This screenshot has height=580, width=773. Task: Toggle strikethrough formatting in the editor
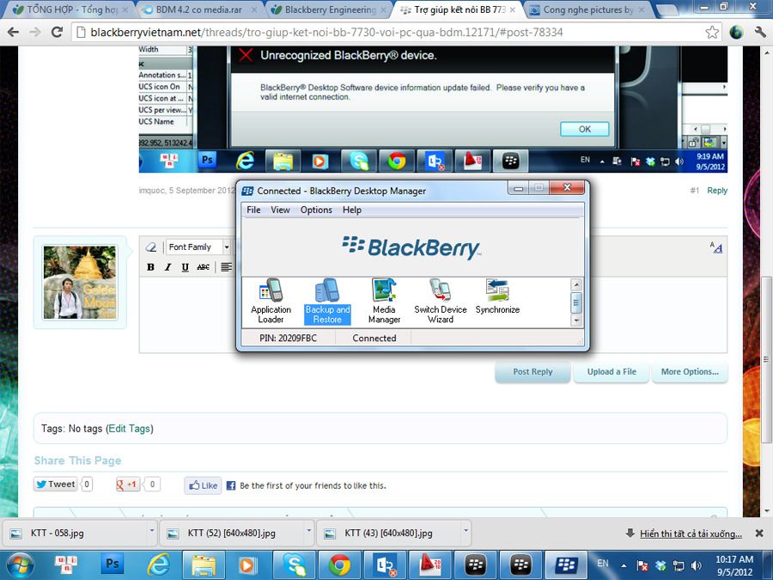[203, 267]
